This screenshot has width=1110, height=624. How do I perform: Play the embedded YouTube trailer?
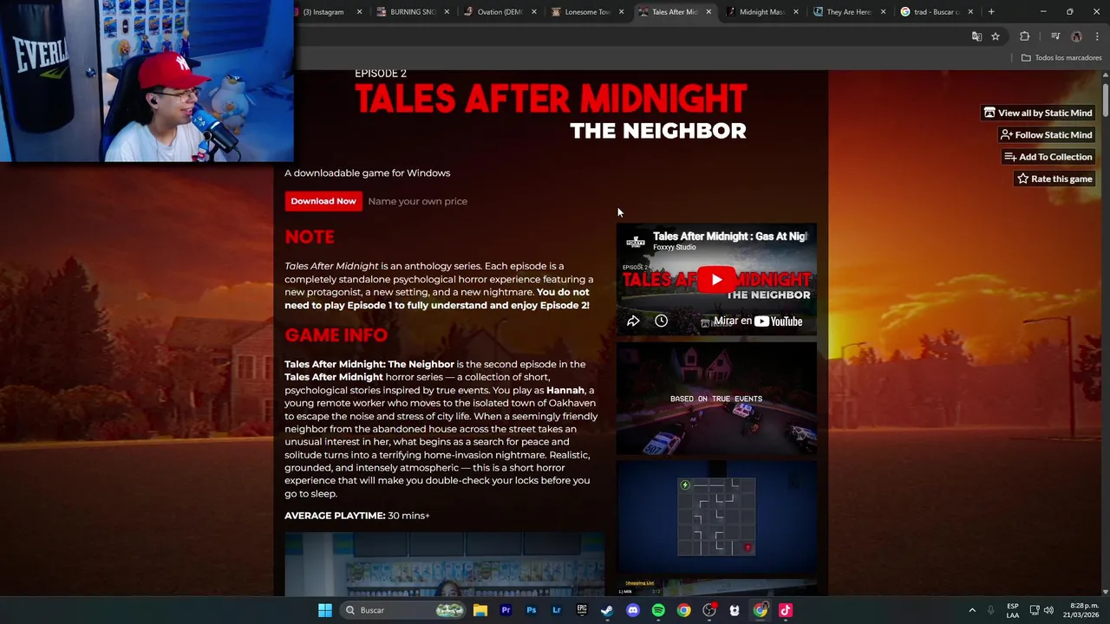[716, 280]
